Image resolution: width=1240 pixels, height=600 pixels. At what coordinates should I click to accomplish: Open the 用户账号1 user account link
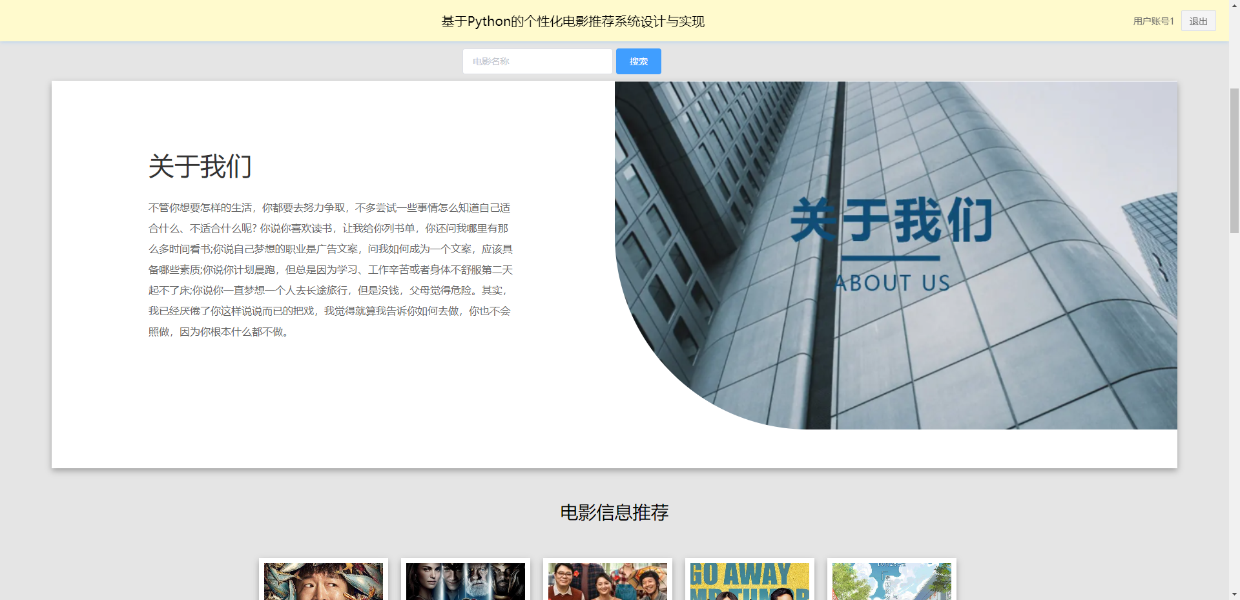pos(1153,21)
